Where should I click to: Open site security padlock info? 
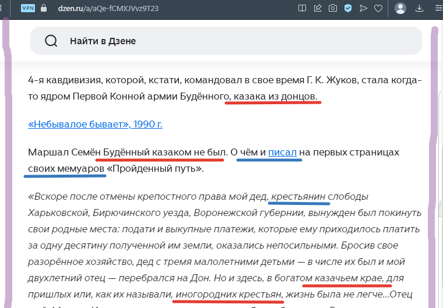44,8
